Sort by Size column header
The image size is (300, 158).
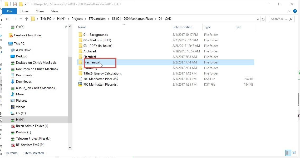point(238,27)
